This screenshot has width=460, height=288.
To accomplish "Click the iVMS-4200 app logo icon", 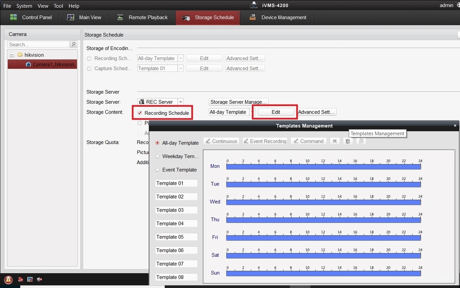I will click(254, 5).
